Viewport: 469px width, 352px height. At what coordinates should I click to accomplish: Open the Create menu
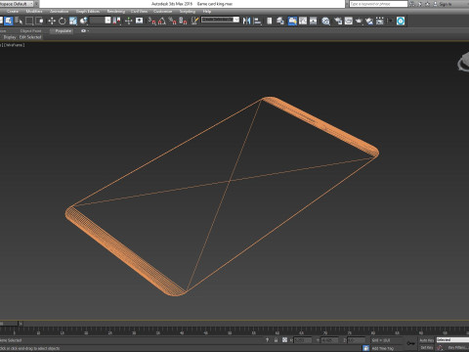tap(13, 12)
